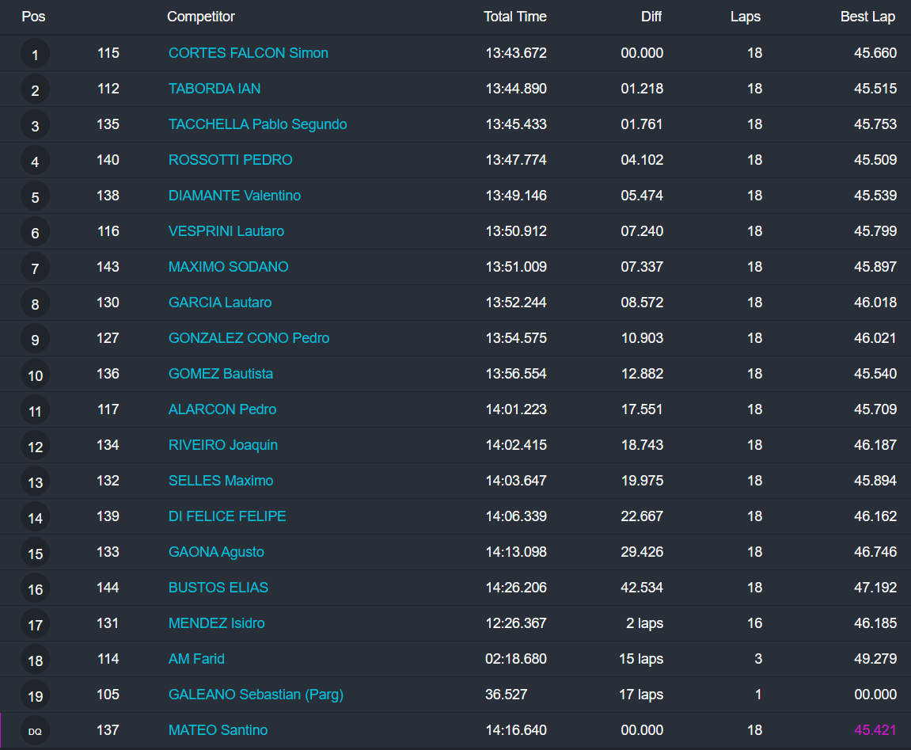
Task: Sort by the Pos column header
Action: click(33, 17)
